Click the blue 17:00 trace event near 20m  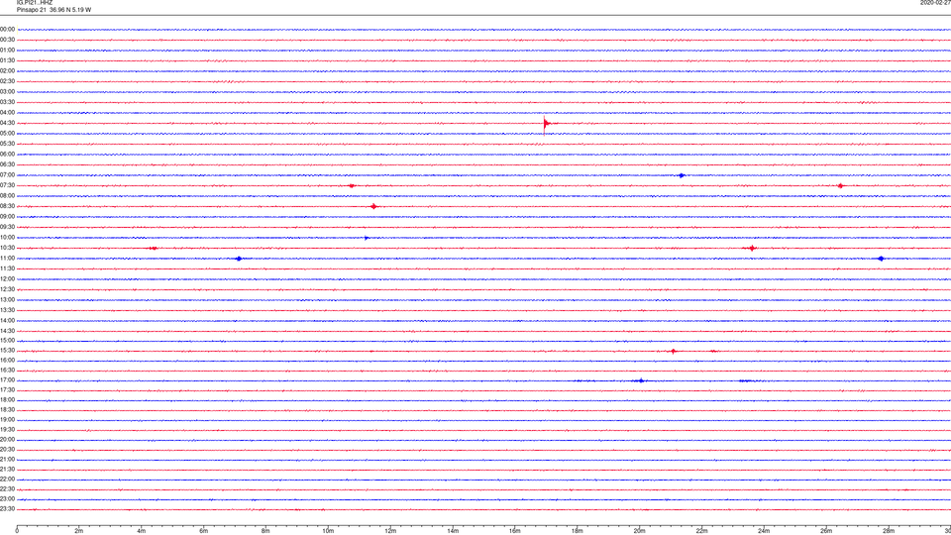click(x=641, y=380)
